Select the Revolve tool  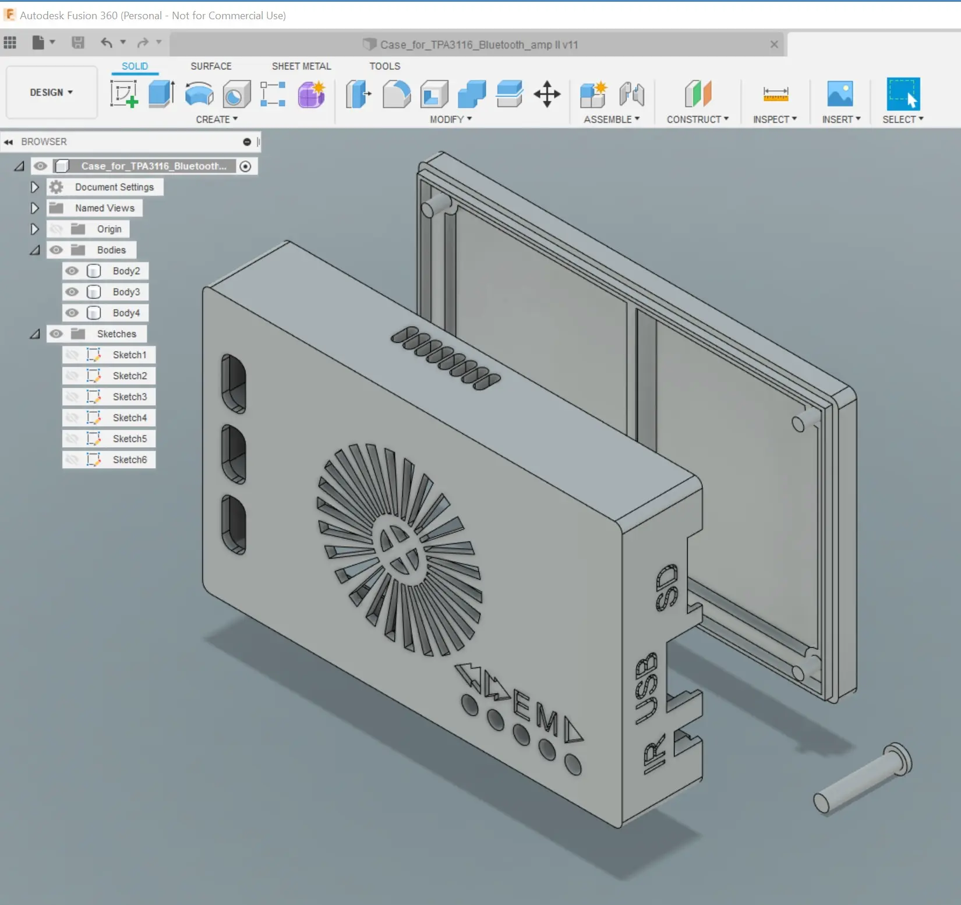tap(199, 94)
